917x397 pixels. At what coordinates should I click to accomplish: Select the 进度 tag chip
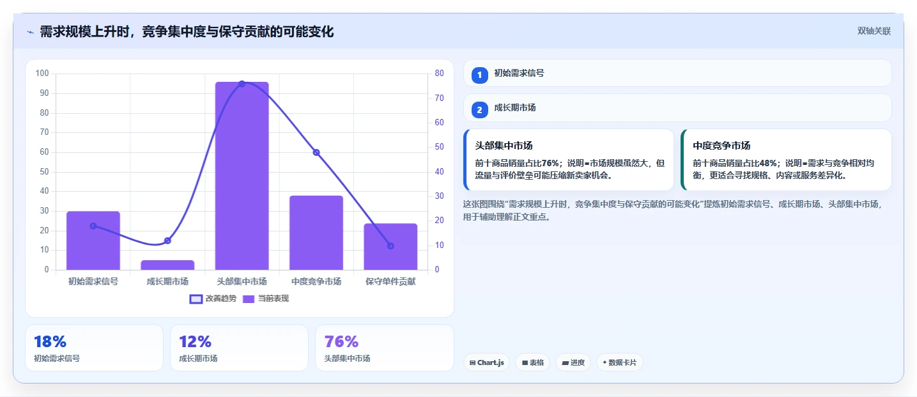(x=573, y=362)
